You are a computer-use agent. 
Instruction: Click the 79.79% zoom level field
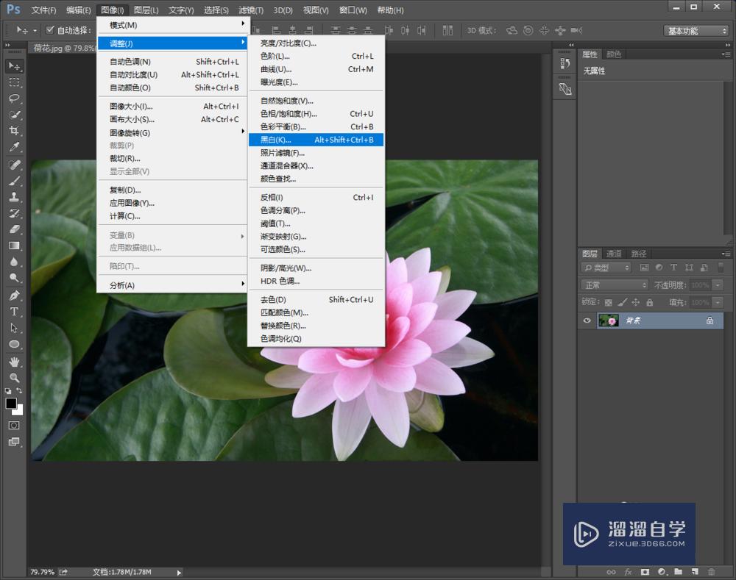pyautogui.click(x=41, y=571)
